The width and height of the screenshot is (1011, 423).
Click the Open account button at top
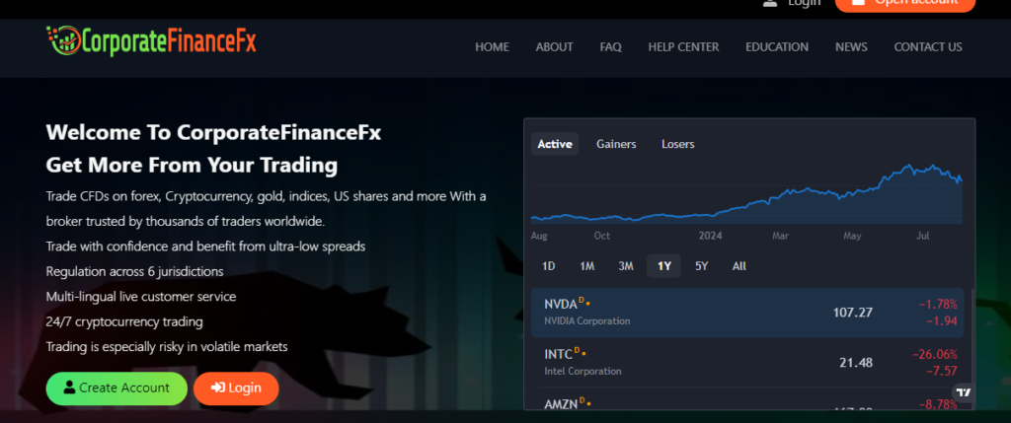click(x=905, y=5)
